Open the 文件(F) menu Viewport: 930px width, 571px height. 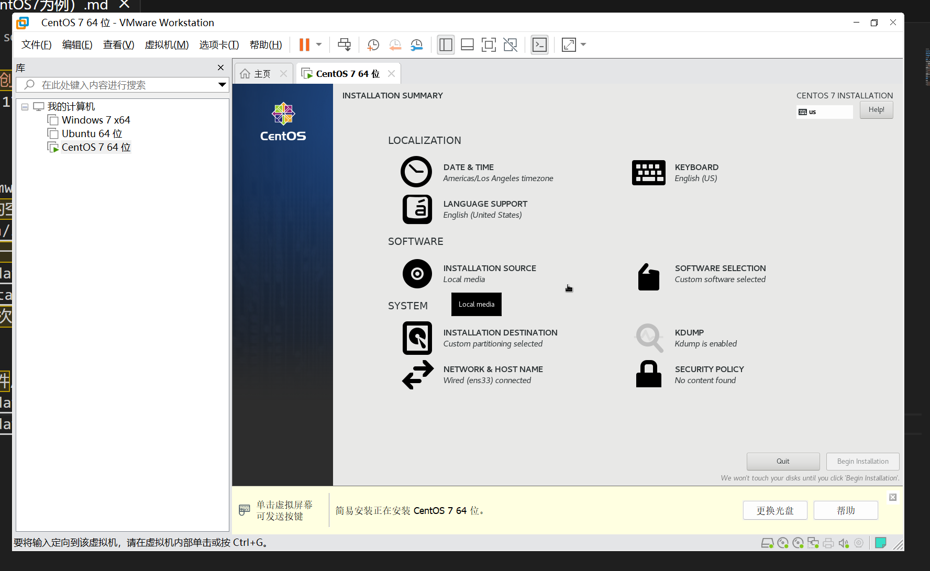click(36, 45)
